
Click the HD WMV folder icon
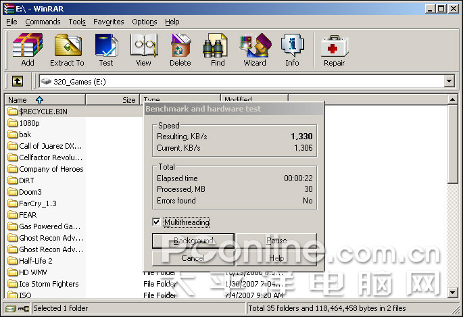[13, 272]
